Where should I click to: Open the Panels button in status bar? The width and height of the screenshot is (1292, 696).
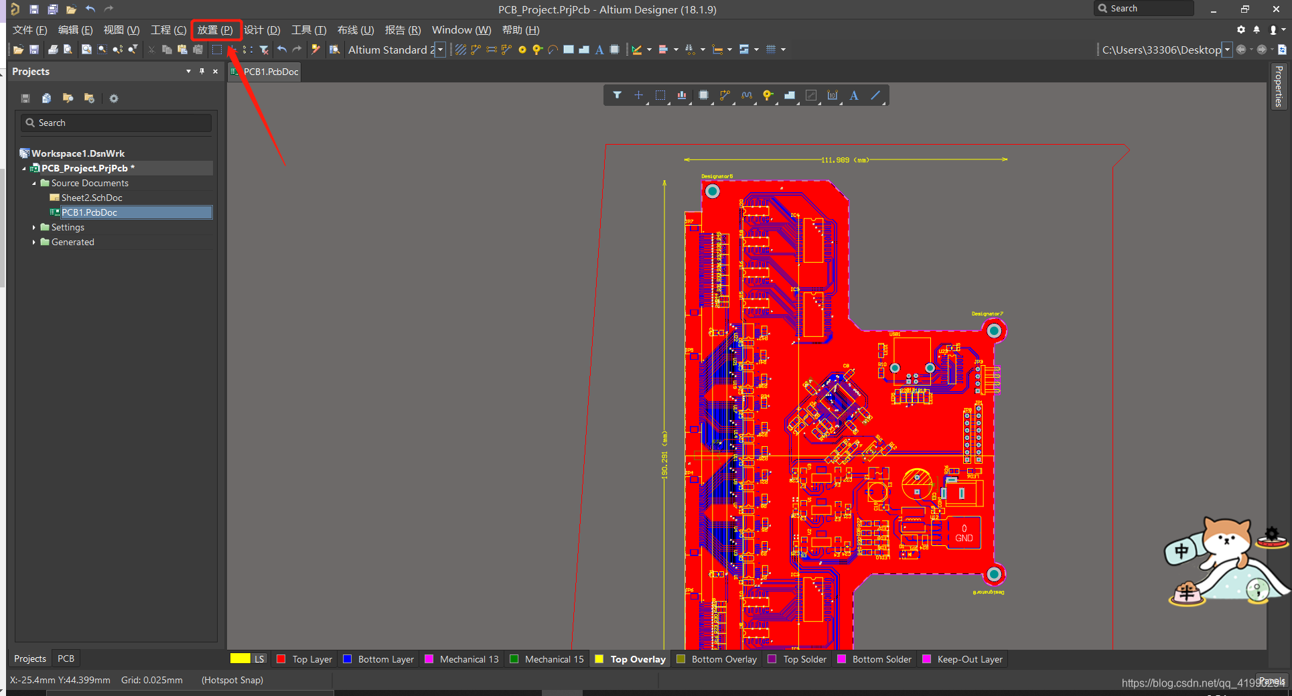(x=1271, y=681)
